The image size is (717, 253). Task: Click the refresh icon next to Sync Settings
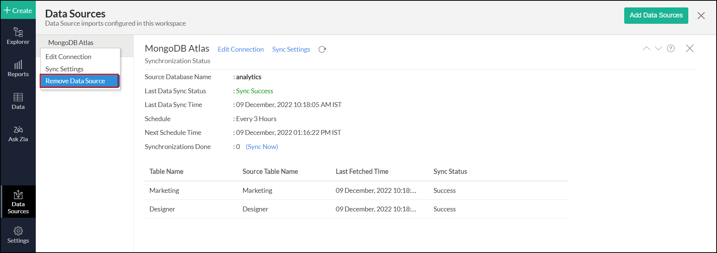[x=322, y=49]
